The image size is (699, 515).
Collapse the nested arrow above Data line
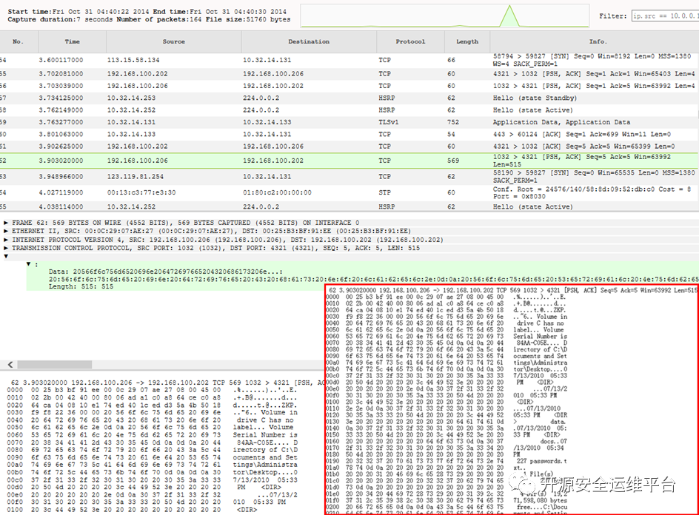pos(29,264)
